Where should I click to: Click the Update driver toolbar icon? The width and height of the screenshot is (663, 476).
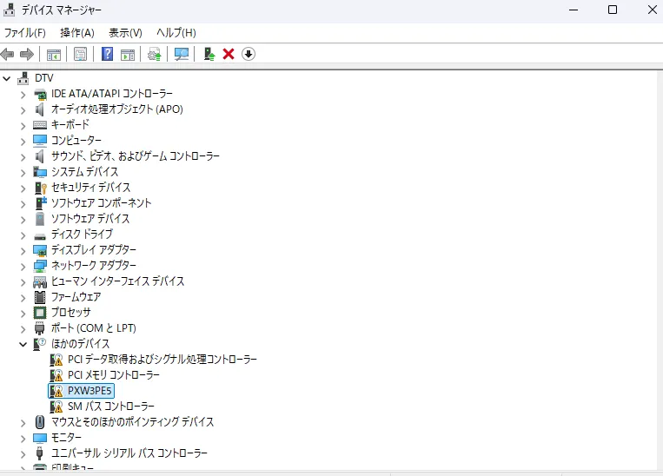click(155, 54)
